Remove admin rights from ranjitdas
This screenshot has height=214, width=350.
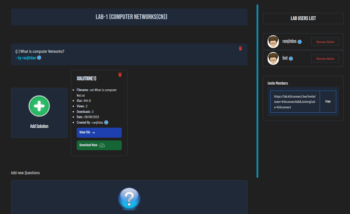325,42
